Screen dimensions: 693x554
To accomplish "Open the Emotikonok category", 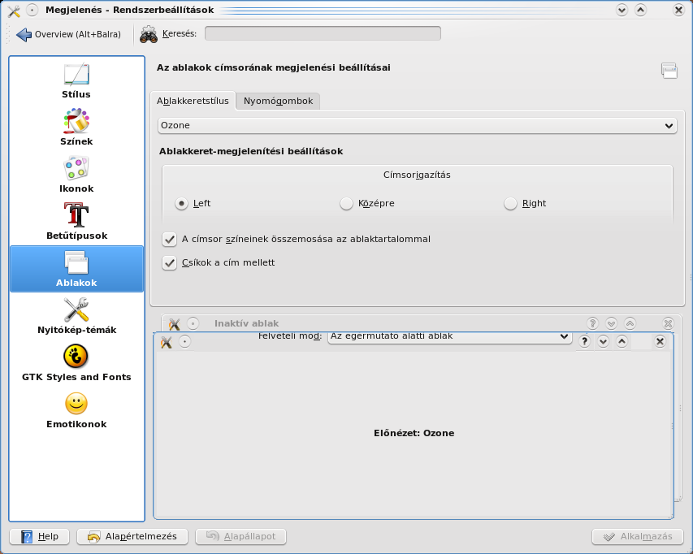I will point(76,410).
